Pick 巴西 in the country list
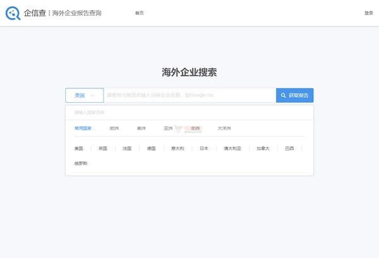This screenshot has height=258, width=379. tap(289, 148)
